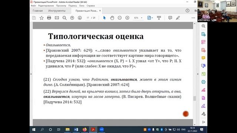Screen dimensions: 237x133
Task: Click the Save file icon
Action: 34,18
